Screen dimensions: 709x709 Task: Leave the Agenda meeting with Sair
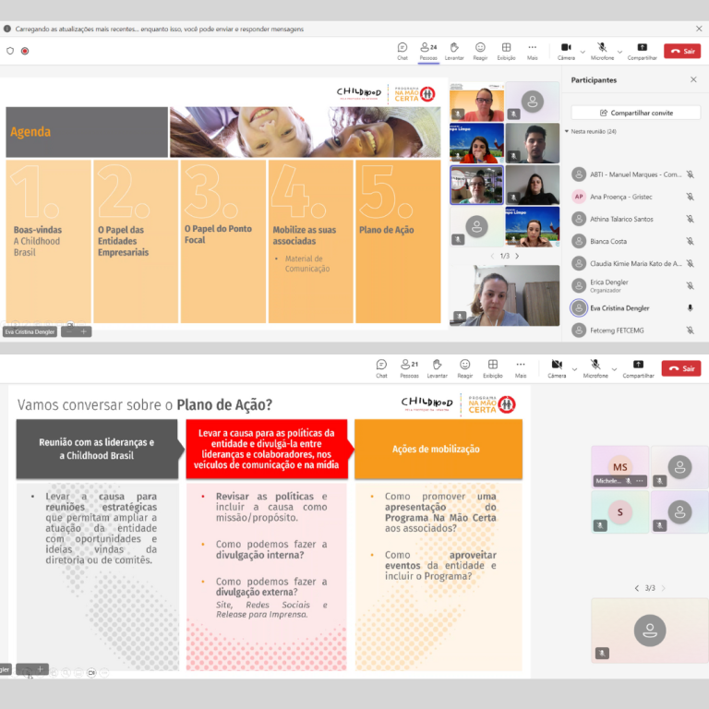click(x=682, y=51)
